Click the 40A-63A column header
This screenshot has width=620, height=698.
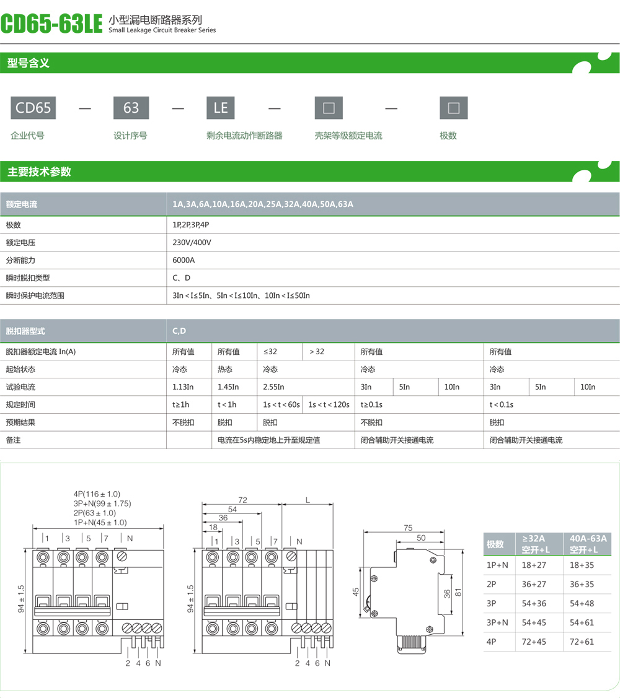(588, 543)
